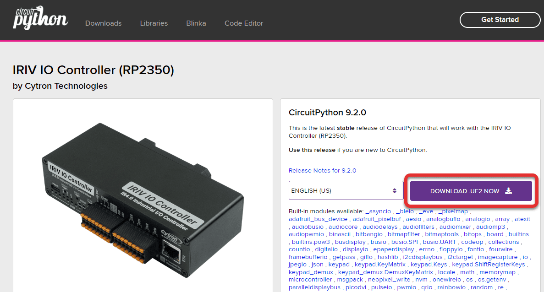The width and height of the screenshot is (544, 292).
Task: Open the busio.UART module link
Action: [439, 242]
